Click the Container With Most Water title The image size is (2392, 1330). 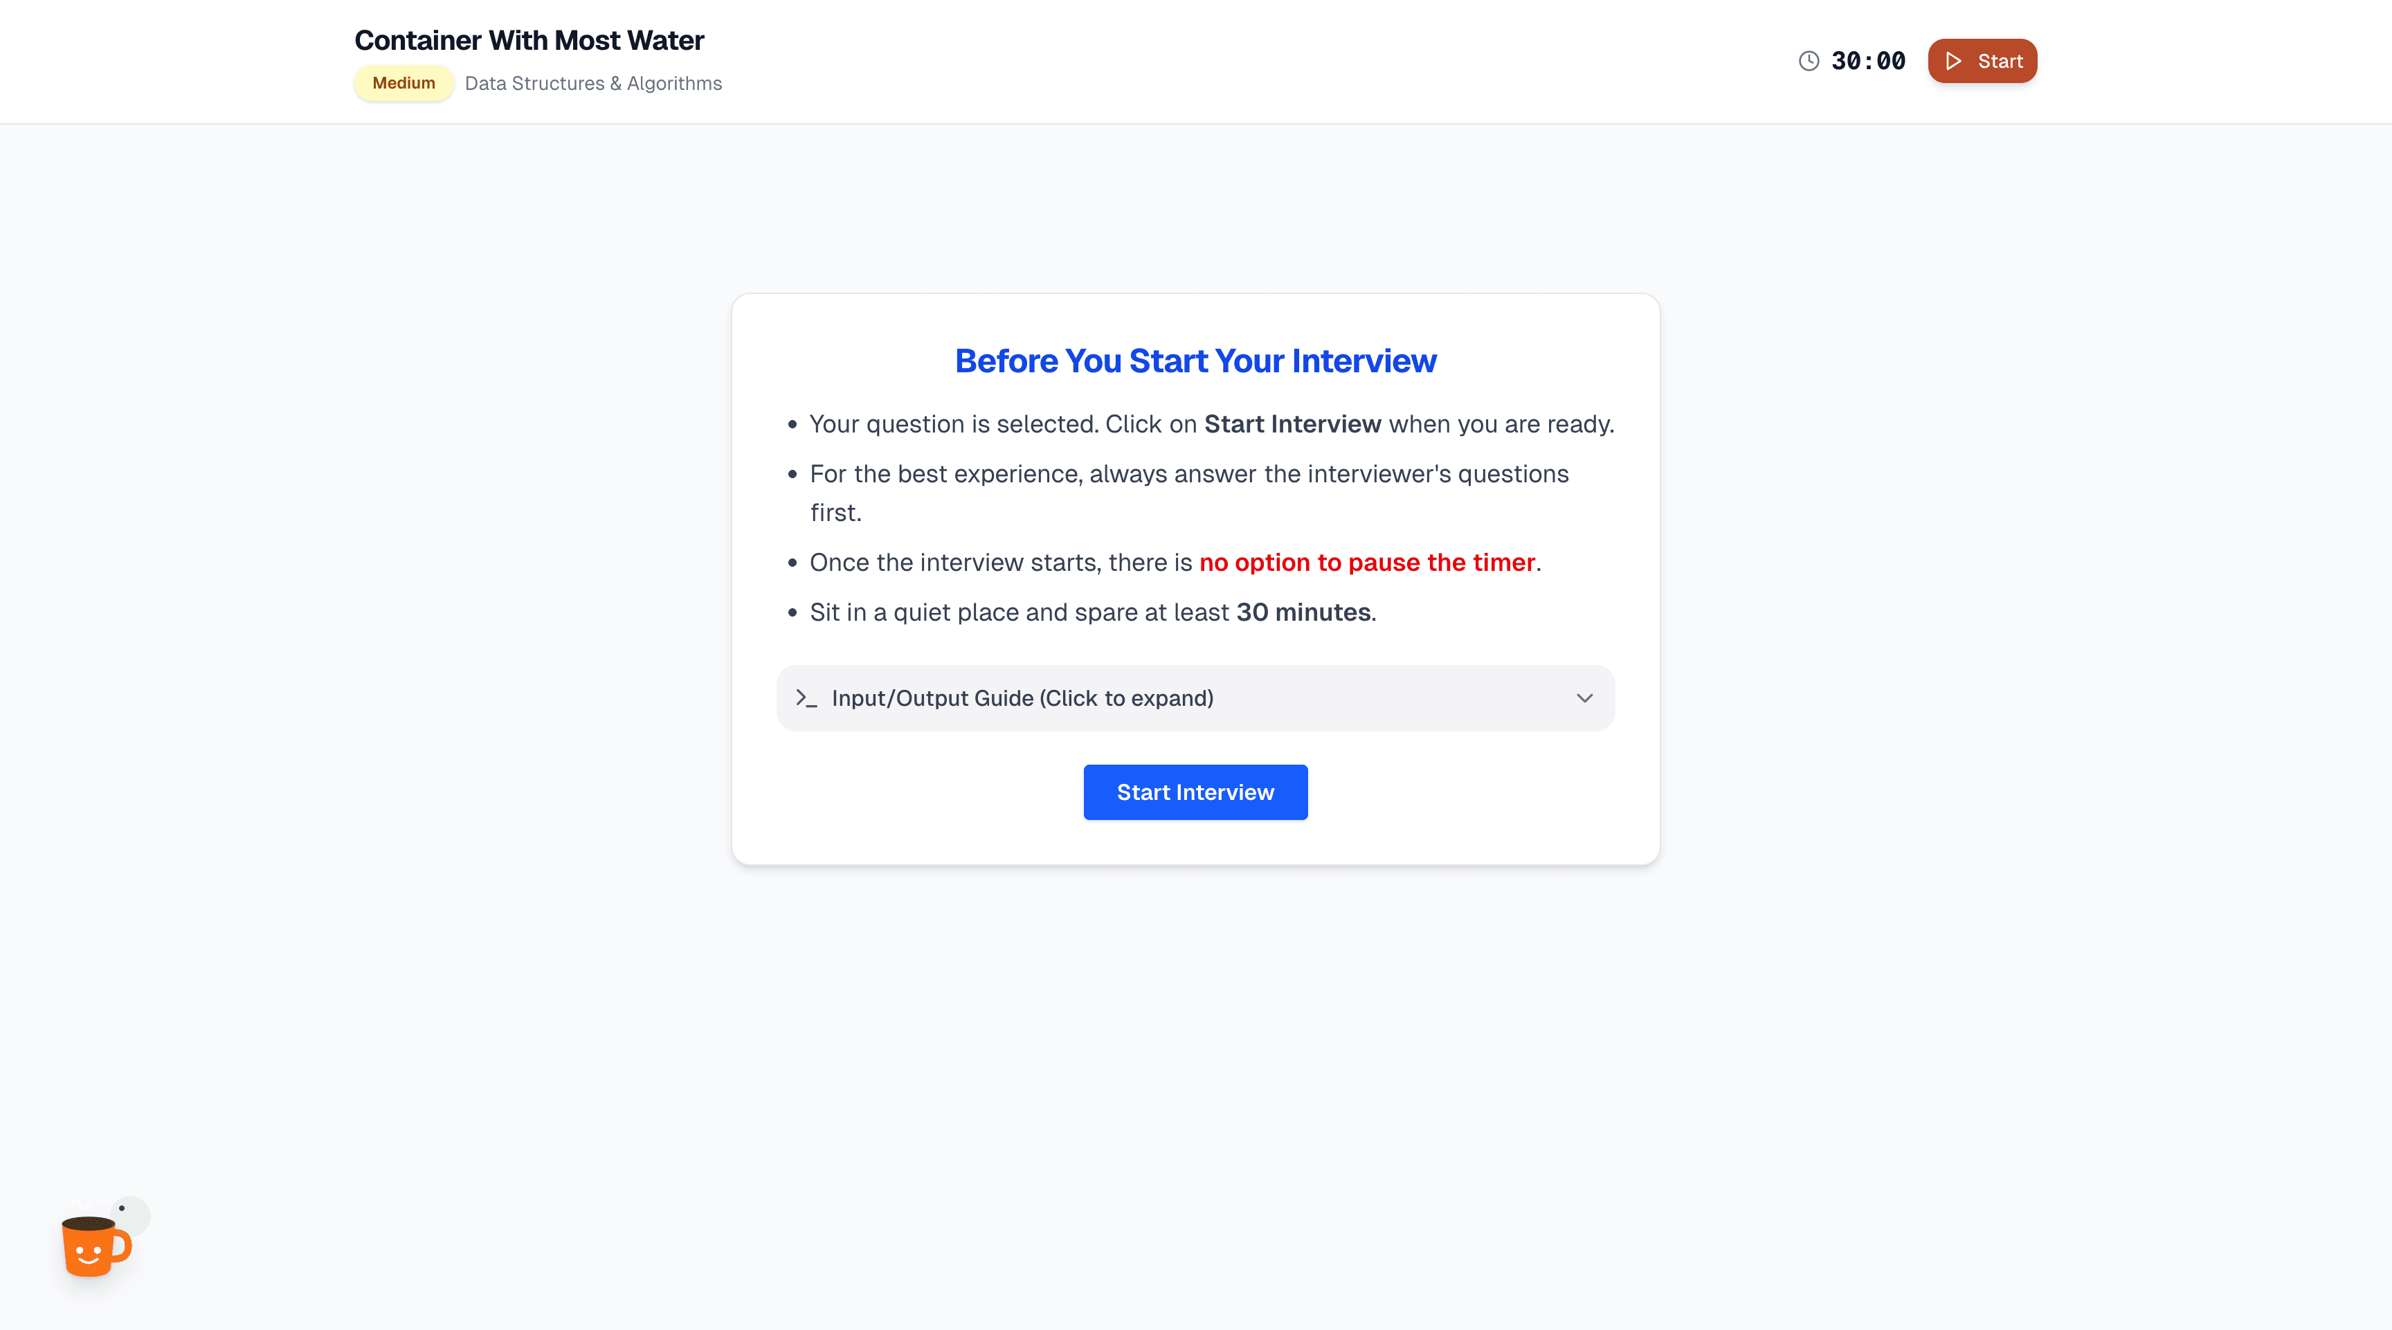click(529, 40)
